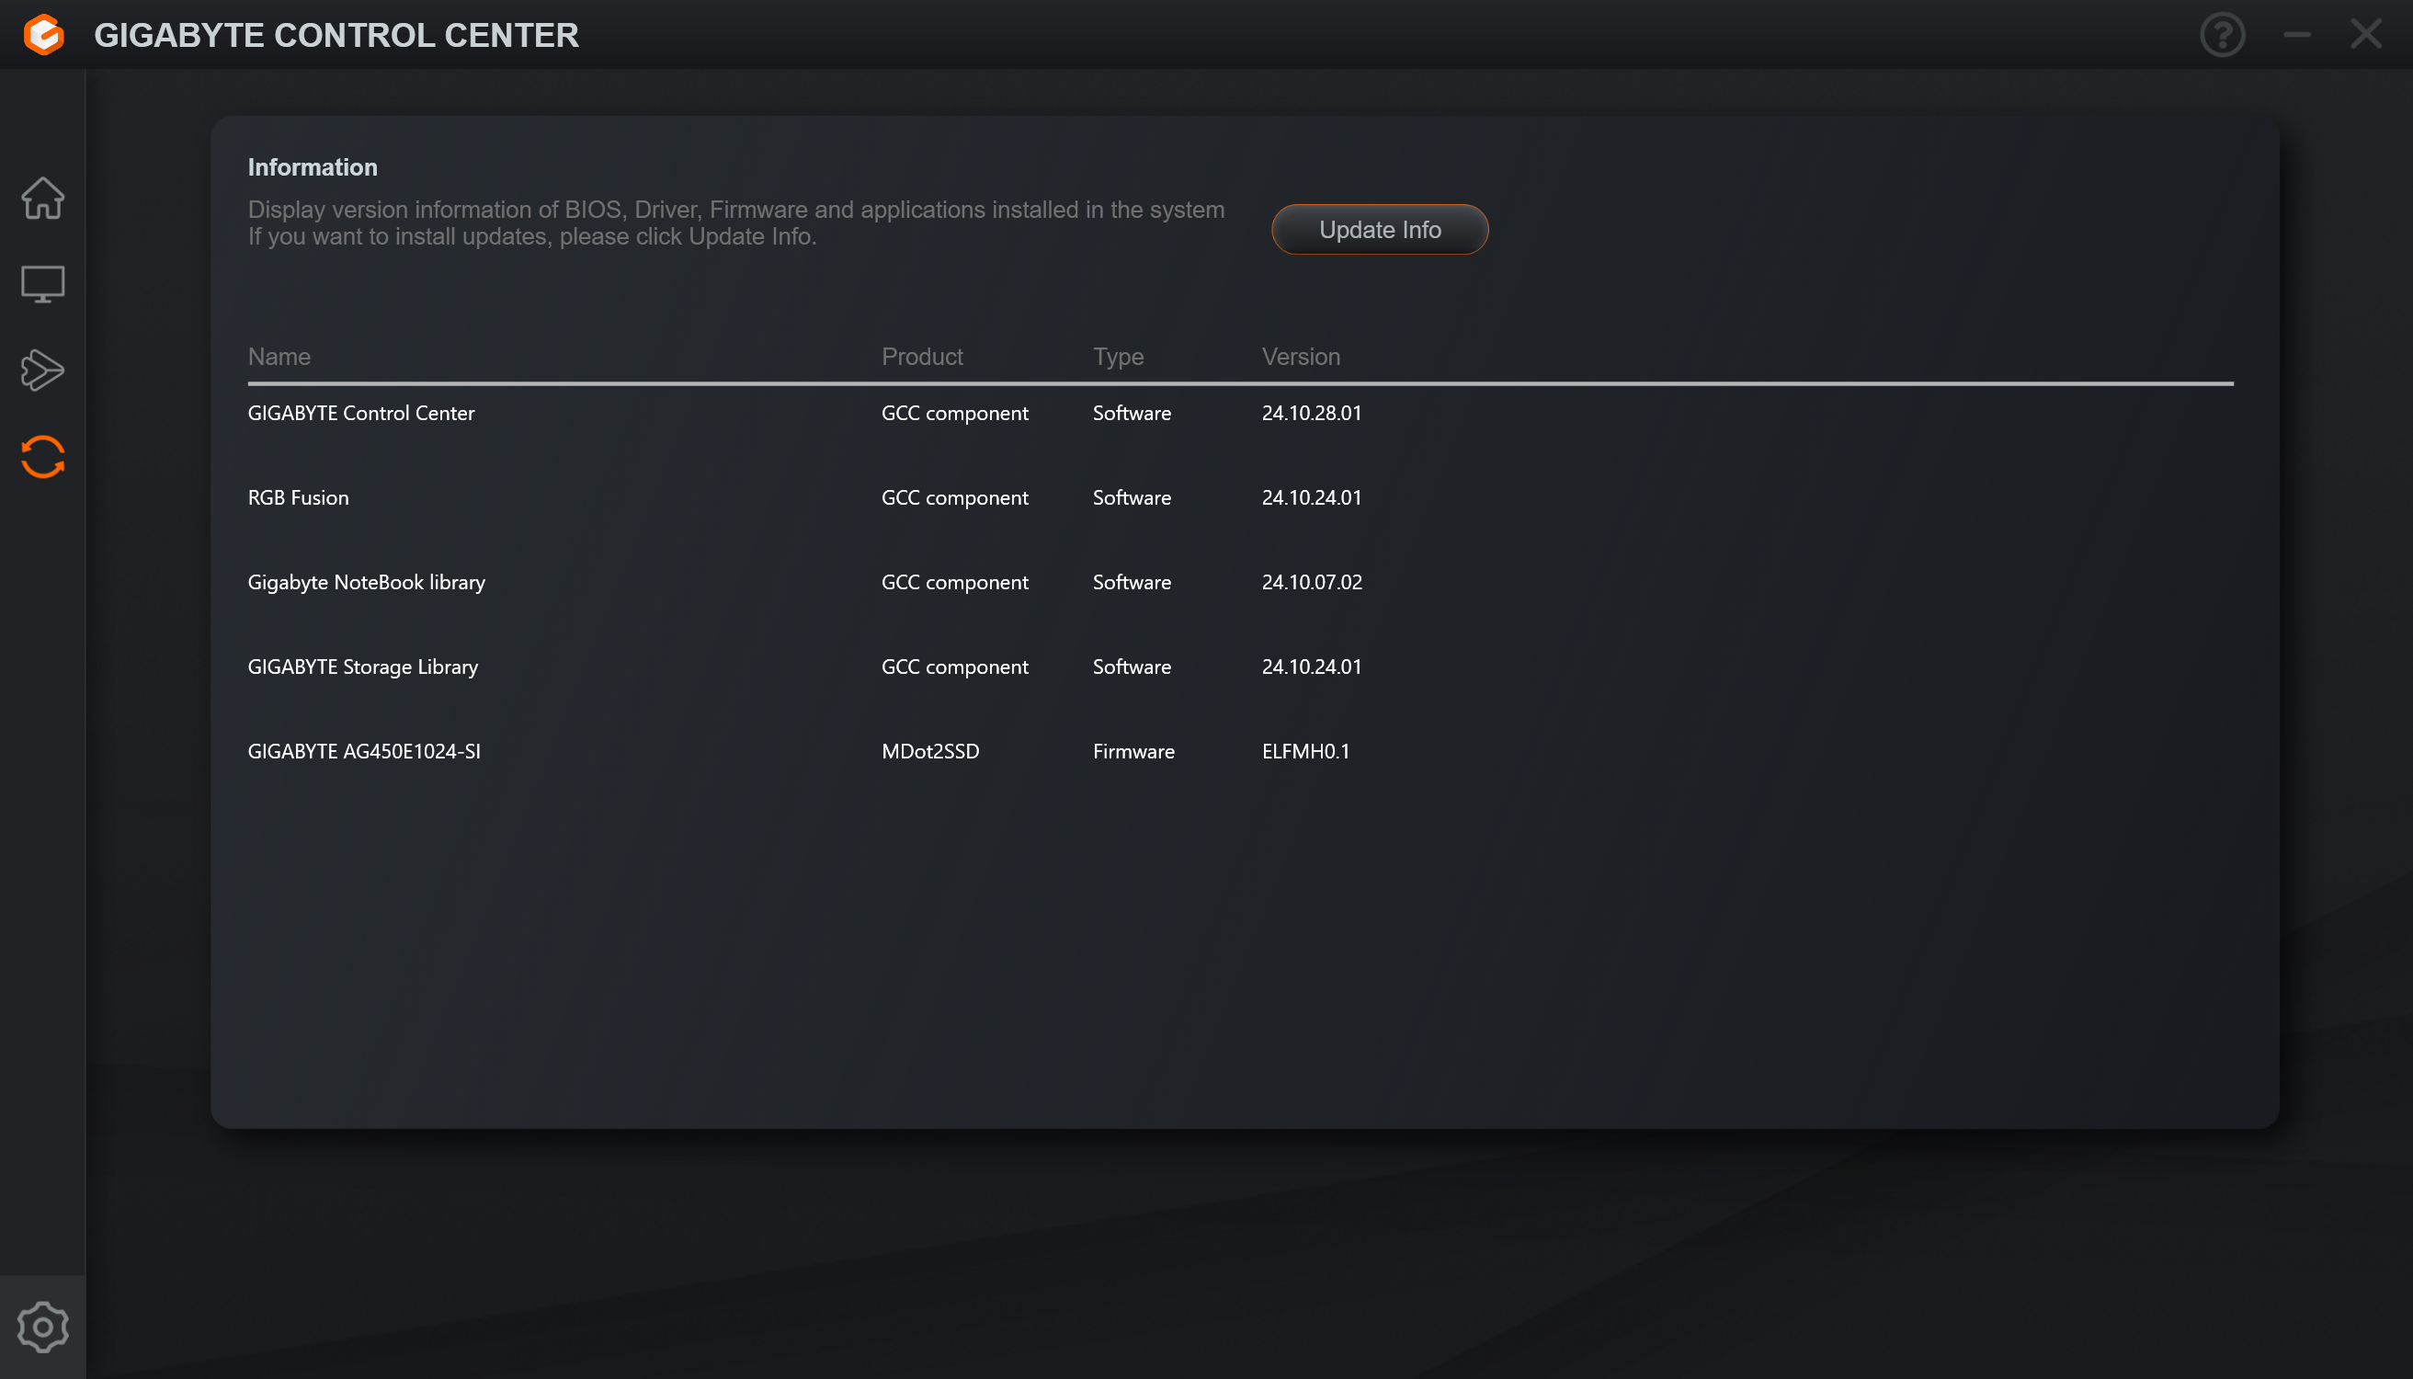The height and width of the screenshot is (1379, 2413).
Task: Click the Product column header
Action: pyautogui.click(x=921, y=357)
